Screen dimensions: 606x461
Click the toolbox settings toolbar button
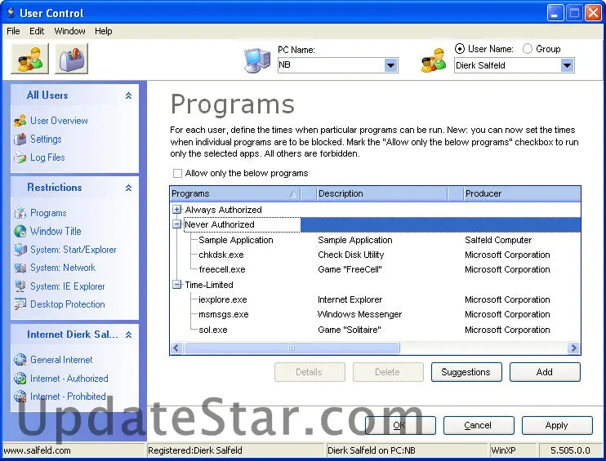pos(72,58)
